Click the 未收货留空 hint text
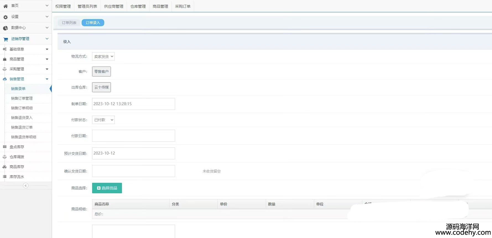Image resolution: width=492 pixels, height=238 pixels. pyautogui.click(x=212, y=171)
